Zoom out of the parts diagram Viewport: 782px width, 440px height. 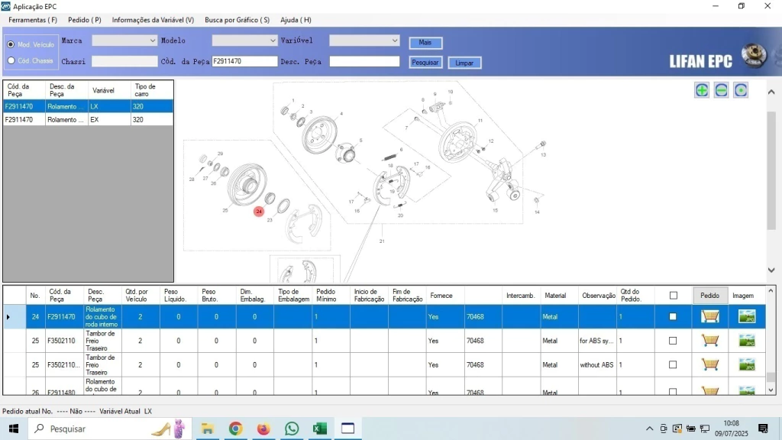click(721, 90)
